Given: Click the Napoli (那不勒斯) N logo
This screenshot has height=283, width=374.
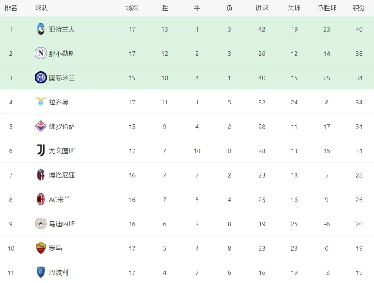Looking at the screenshot, I should point(41,53).
